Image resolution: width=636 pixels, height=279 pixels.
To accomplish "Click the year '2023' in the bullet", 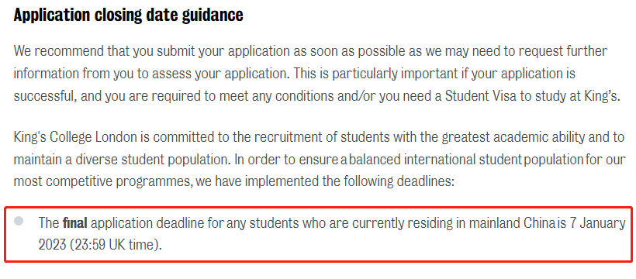I will click(x=52, y=246).
